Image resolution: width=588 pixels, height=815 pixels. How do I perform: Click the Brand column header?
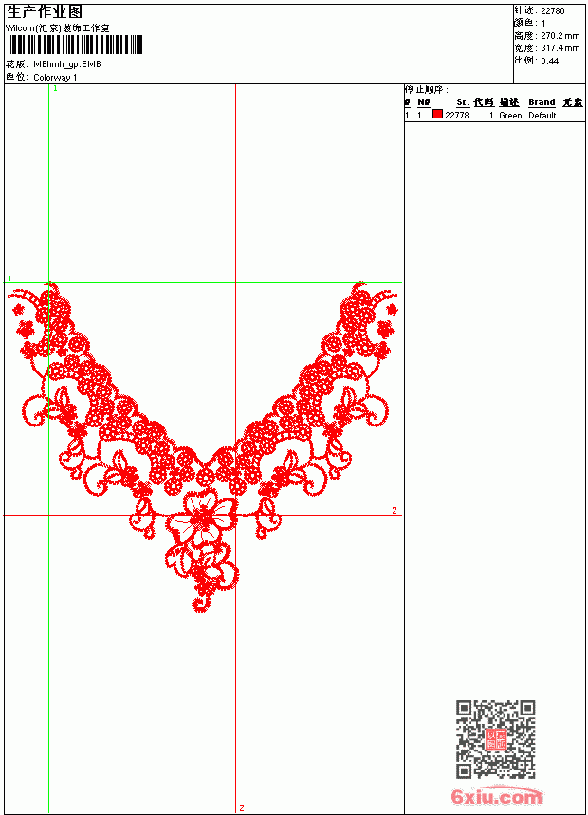pos(542,102)
